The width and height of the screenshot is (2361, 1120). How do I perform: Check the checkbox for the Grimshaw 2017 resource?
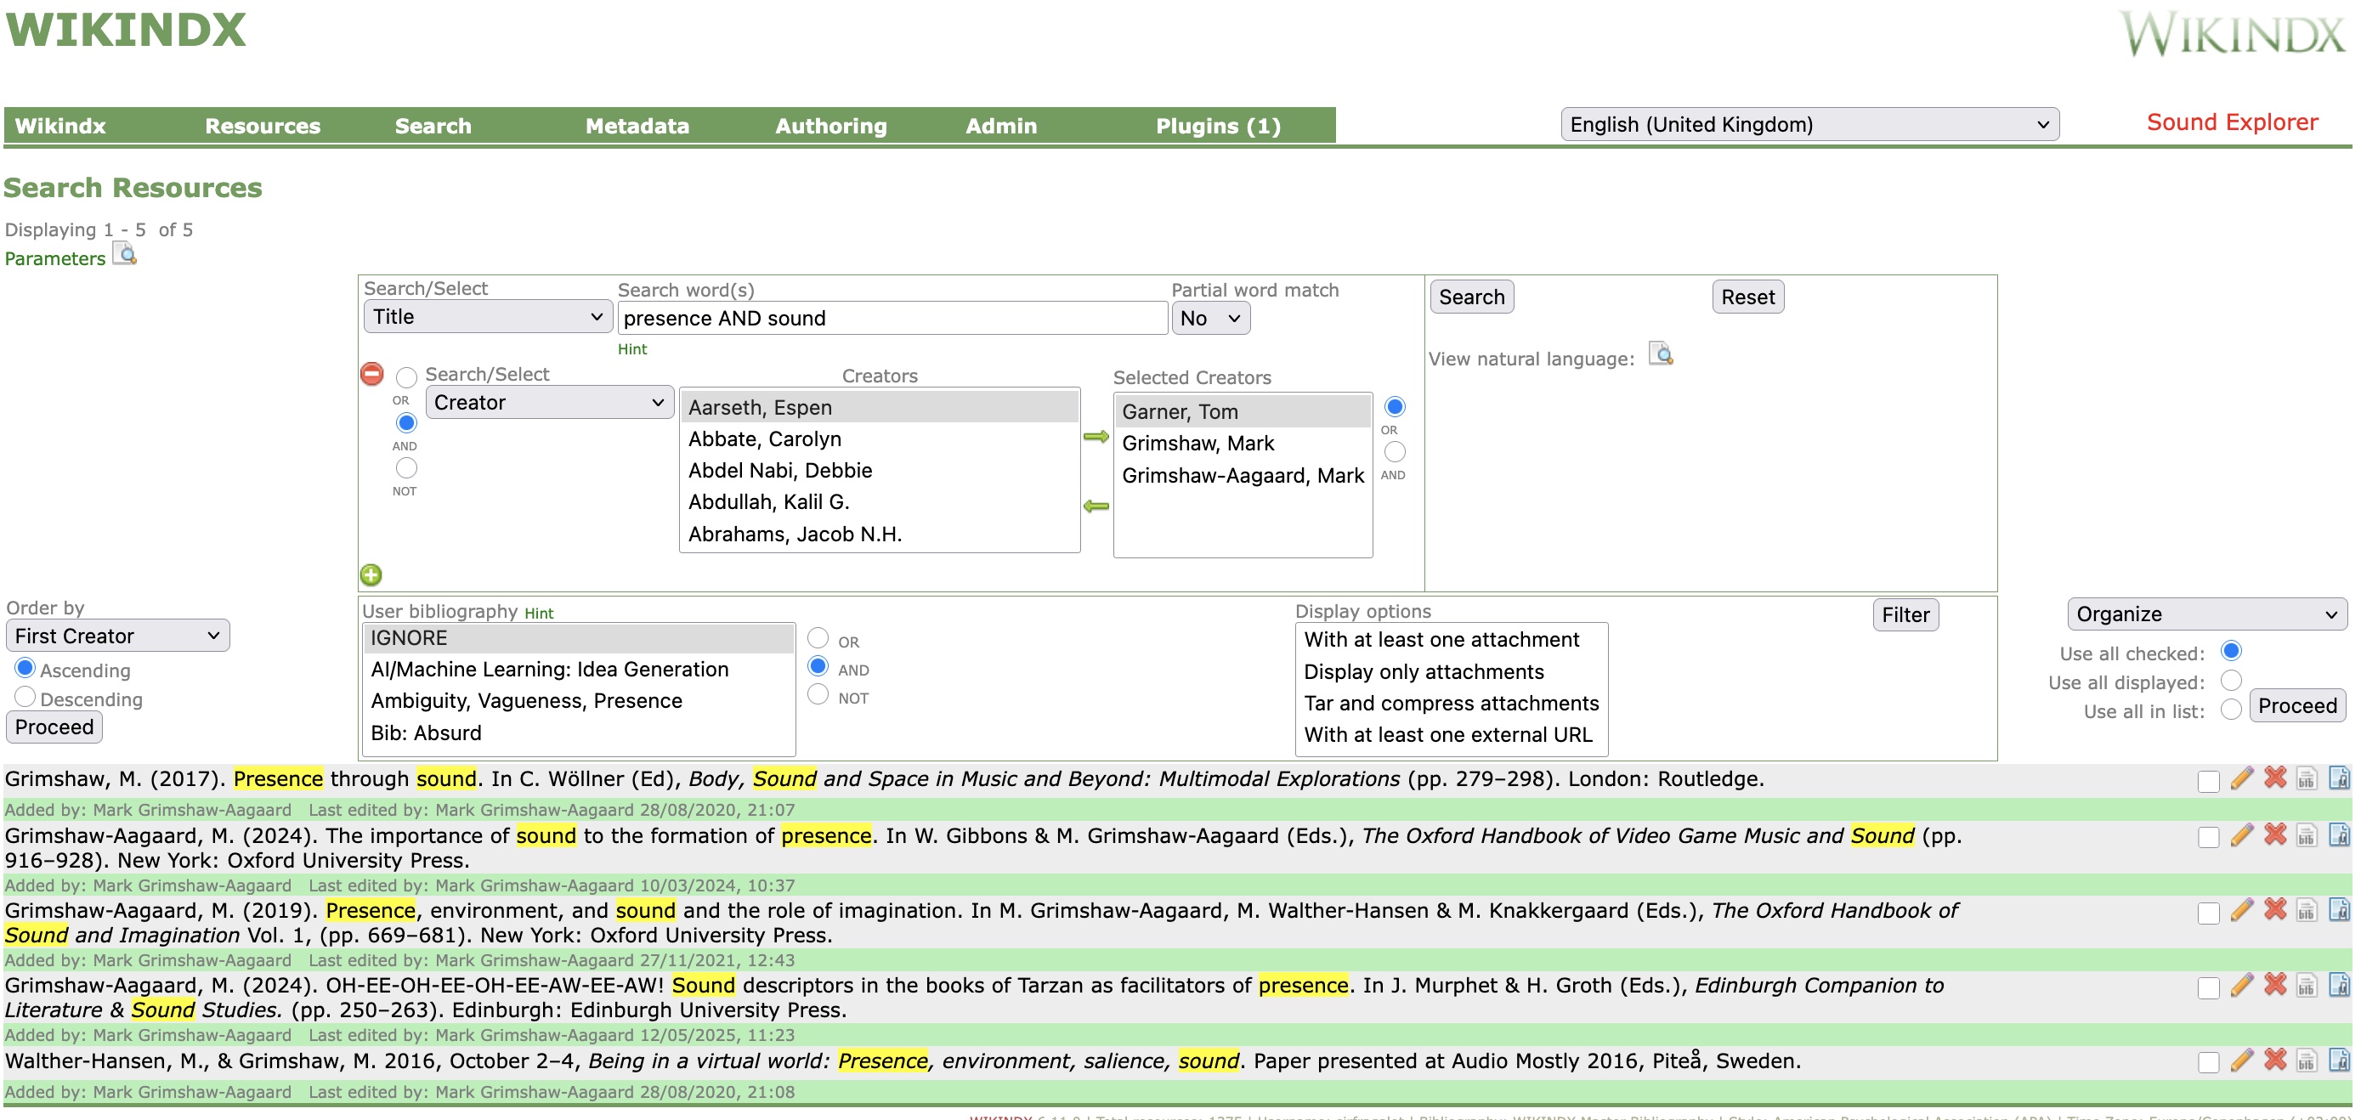2209,778
